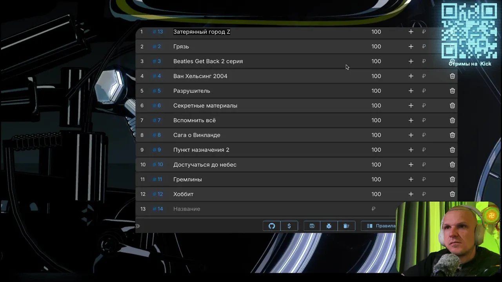Delete the Вспомнить всё lot
The width and height of the screenshot is (502, 282).
coord(452,120)
